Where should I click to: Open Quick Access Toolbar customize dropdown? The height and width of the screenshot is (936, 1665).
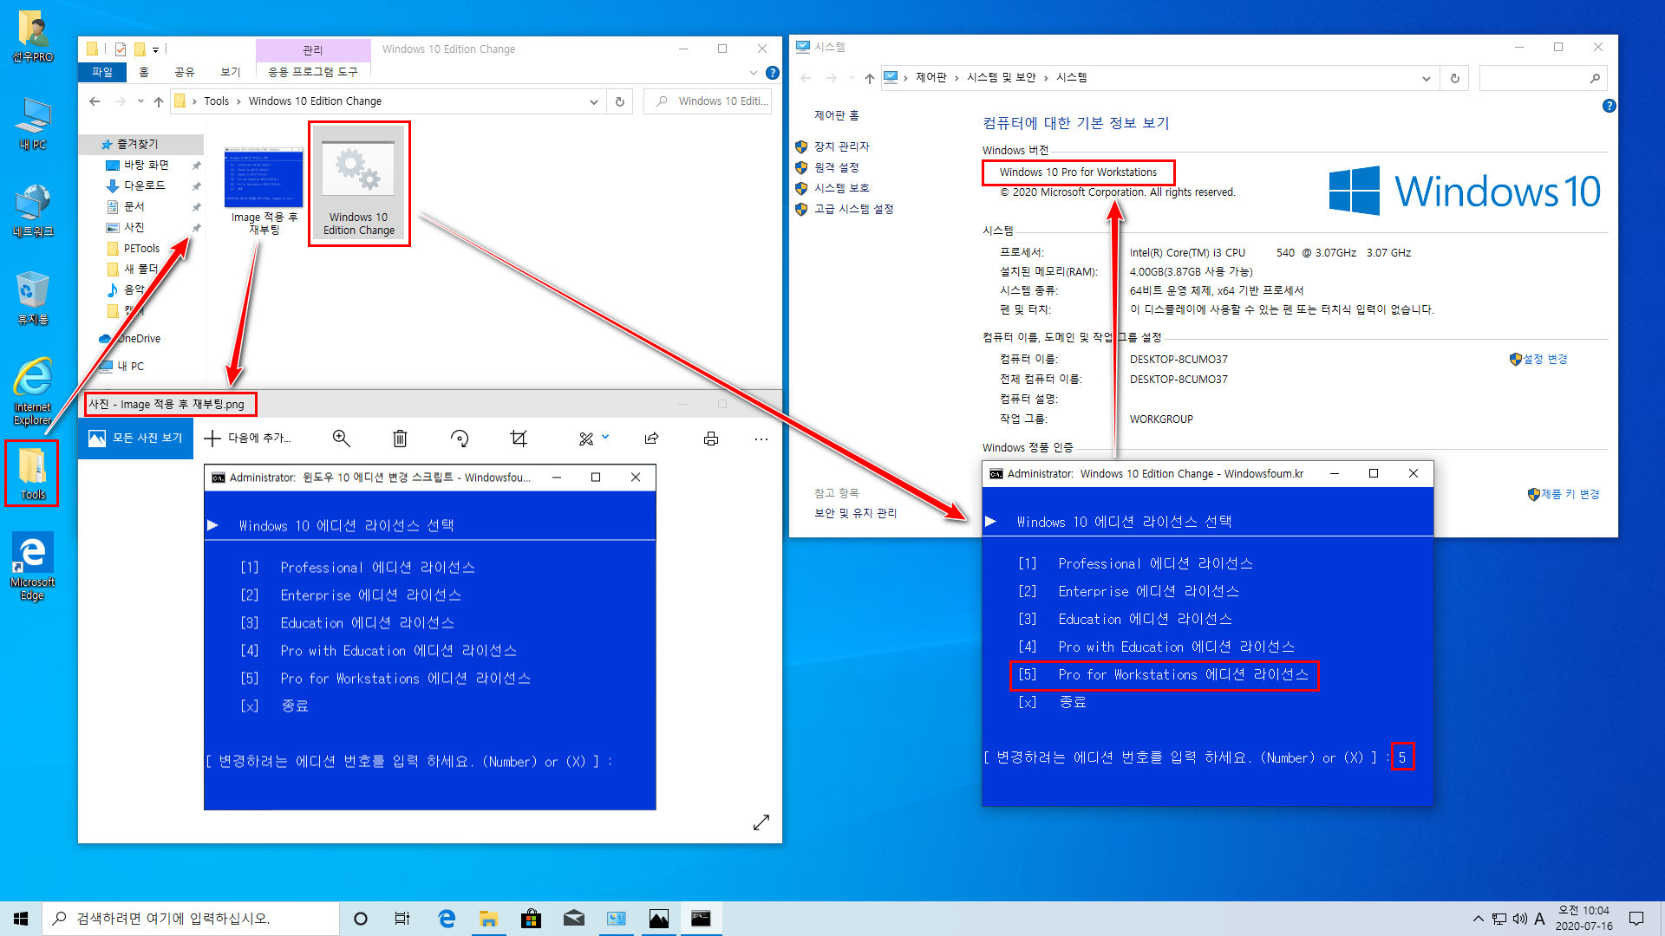tap(156, 49)
